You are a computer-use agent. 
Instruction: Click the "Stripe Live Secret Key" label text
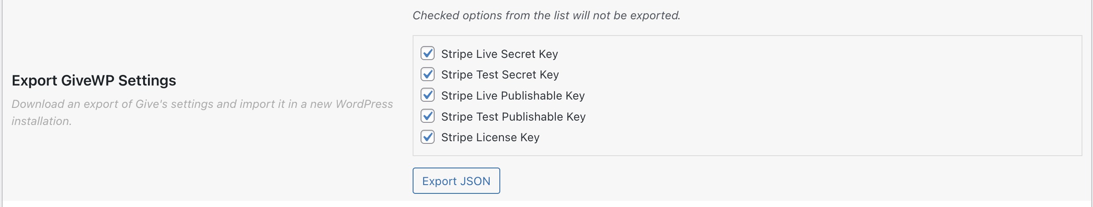[x=499, y=54]
